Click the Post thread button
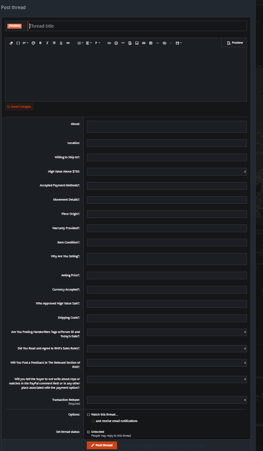Image resolution: width=263 pixels, height=451 pixels. click(102, 445)
